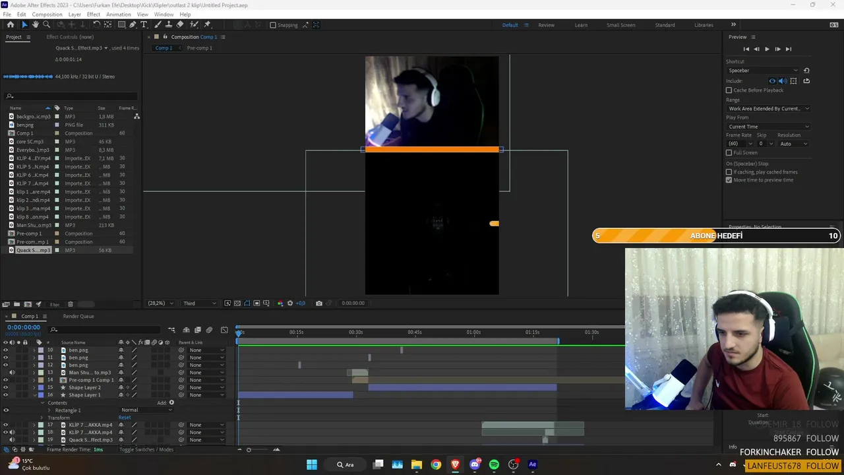Expand Rectangle 1 group

[49, 410]
